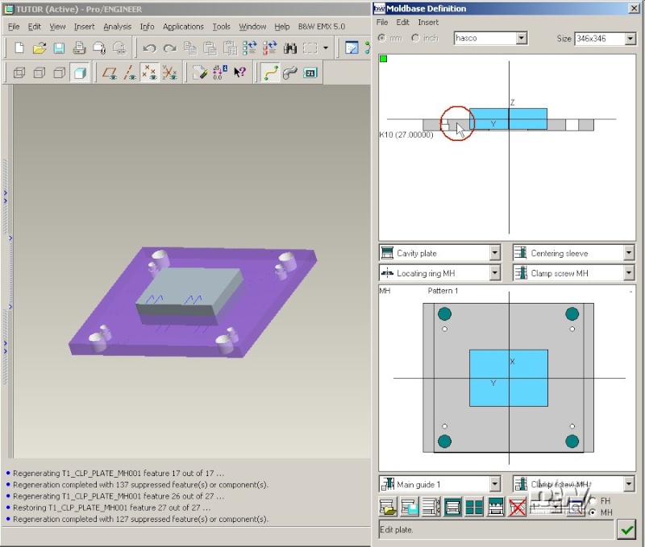Toggle the green spline path icon

coord(270,73)
